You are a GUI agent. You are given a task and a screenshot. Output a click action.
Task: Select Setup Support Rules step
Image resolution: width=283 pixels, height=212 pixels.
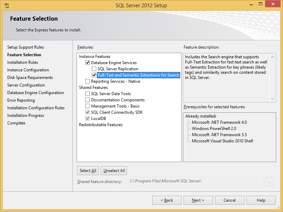tap(26, 47)
